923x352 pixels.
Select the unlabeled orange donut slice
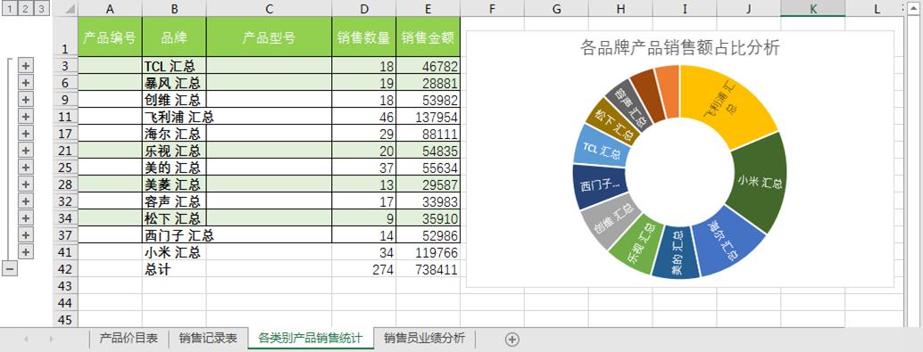[x=668, y=91]
